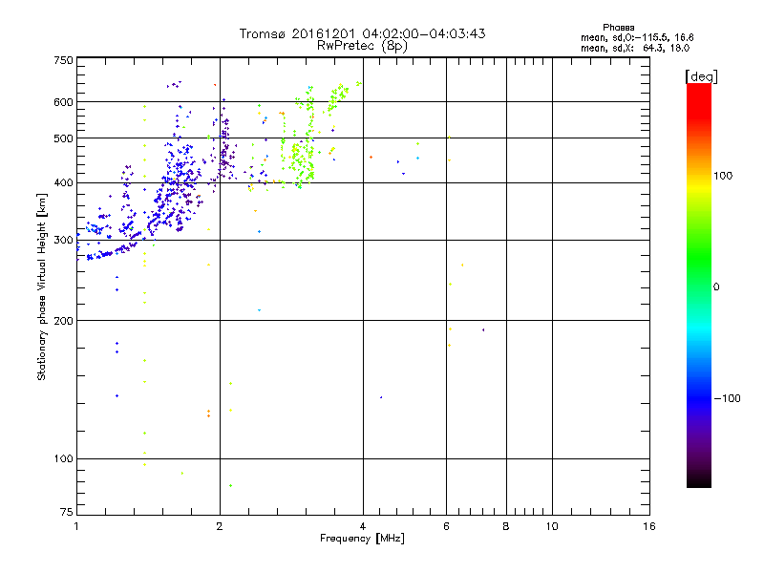
Task: Click the y-axis tick label '300'
Action: coord(63,240)
